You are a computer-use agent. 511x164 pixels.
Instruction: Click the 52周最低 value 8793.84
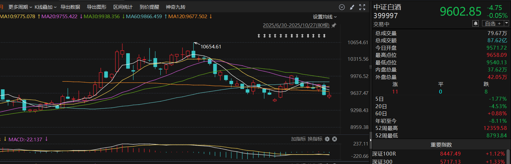tap(497, 135)
